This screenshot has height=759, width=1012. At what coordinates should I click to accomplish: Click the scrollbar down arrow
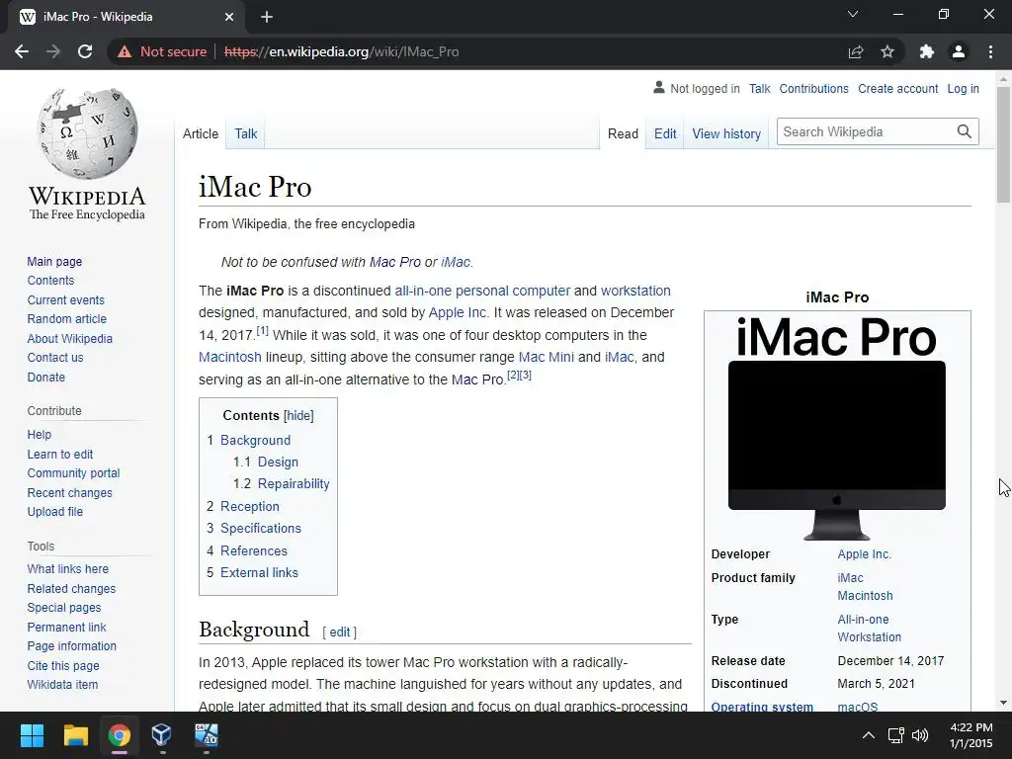pyautogui.click(x=1003, y=703)
